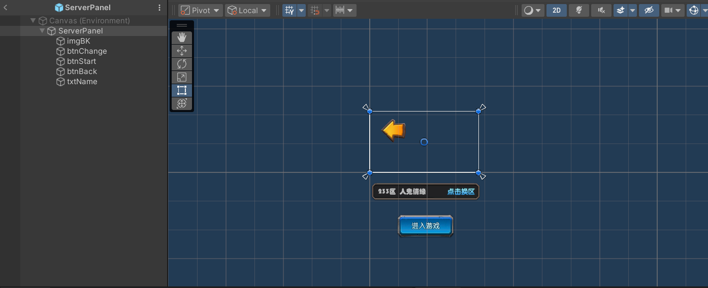Screen dimensions: 708x288
Task: Select the Rotate tool
Action: pyautogui.click(x=182, y=64)
